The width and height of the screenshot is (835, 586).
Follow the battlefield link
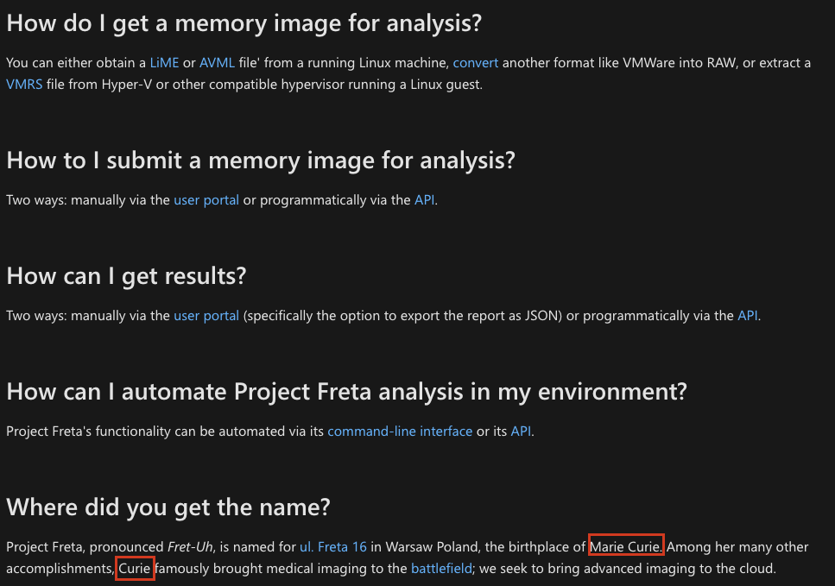pos(441,569)
